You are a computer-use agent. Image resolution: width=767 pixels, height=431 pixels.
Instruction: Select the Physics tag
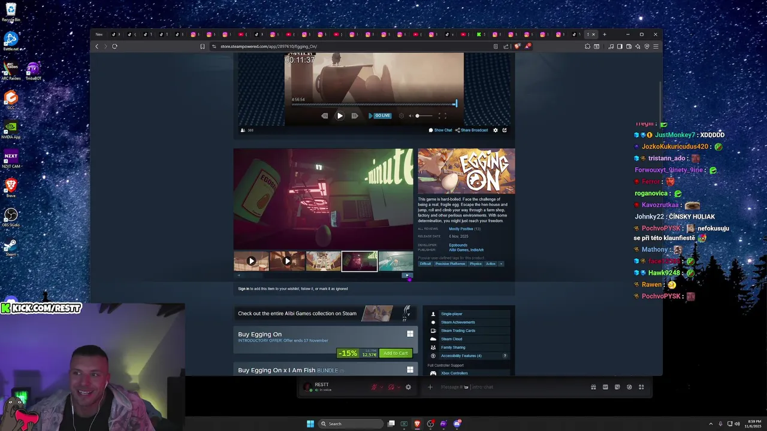point(476,264)
